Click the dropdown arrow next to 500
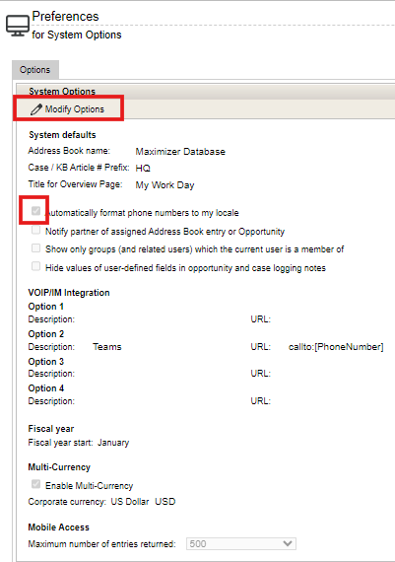Viewport: 395px width, 562px height. (288, 543)
